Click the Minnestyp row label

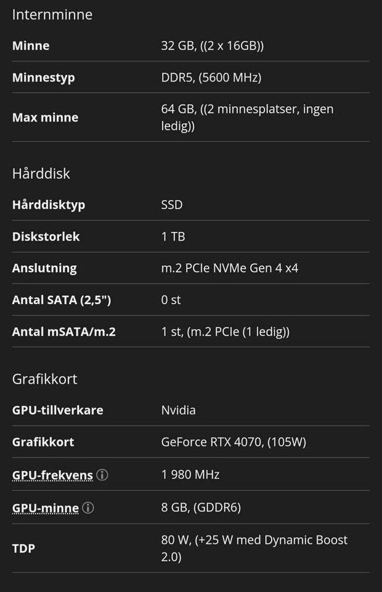click(x=43, y=78)
